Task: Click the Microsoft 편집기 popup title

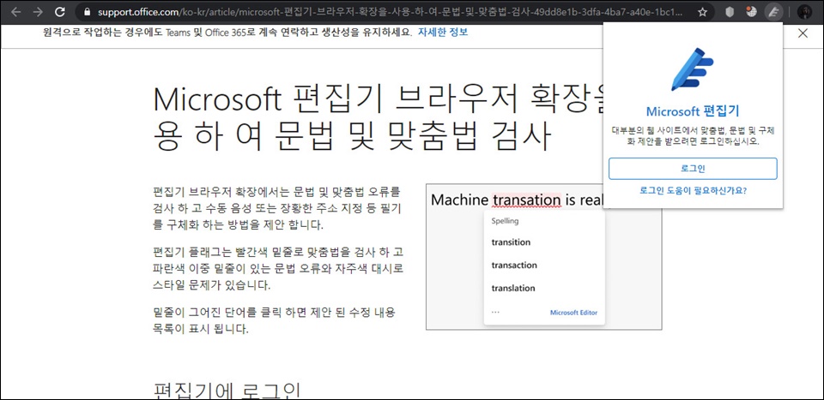Action: [x=693, y=111]
